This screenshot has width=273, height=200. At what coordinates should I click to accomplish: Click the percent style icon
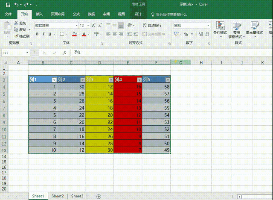coord(186,34)
